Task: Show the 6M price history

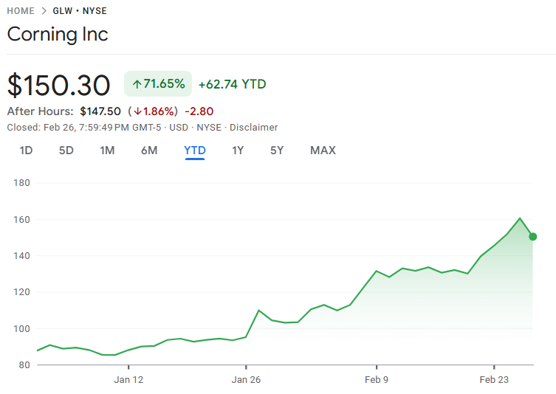Action: (149, 151)
